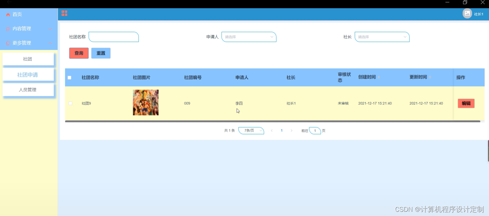Expand the 内容管理 chevron
This screenshot has width=489, height=216.
pyautogui.click(x=50, y=29)
